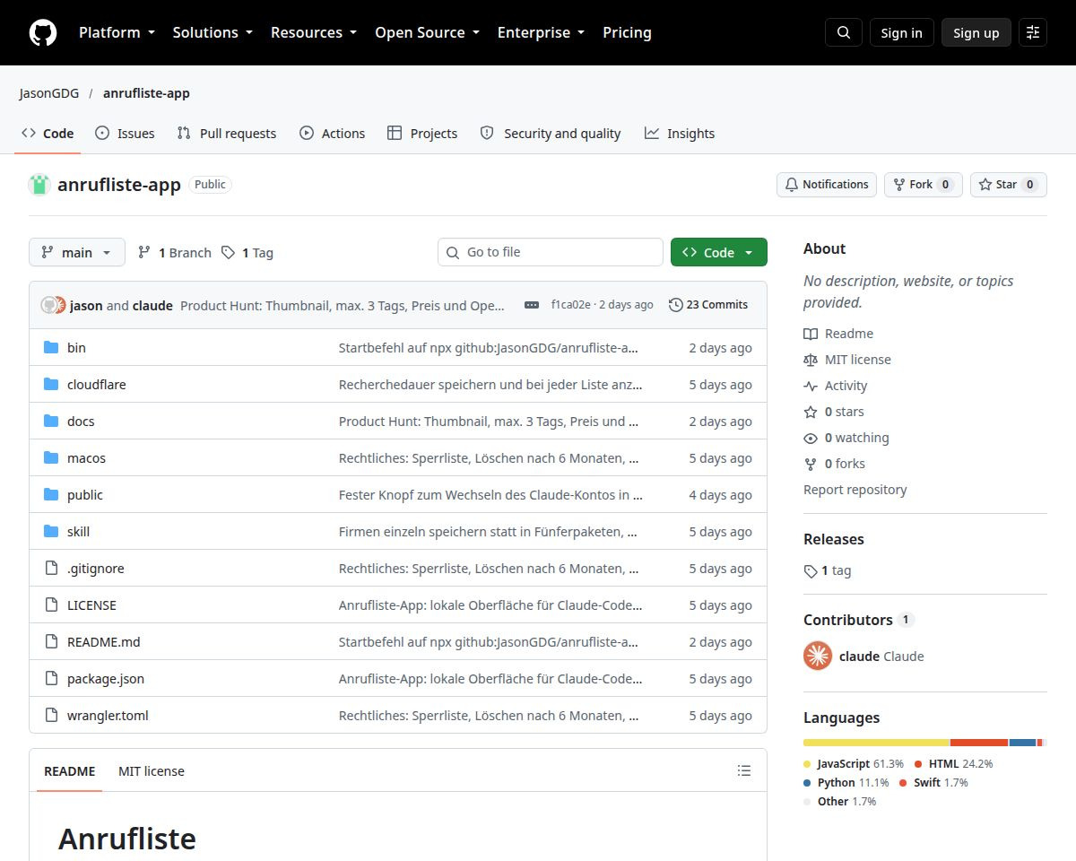Switch to the Issues tab

(x=125, y=134)
